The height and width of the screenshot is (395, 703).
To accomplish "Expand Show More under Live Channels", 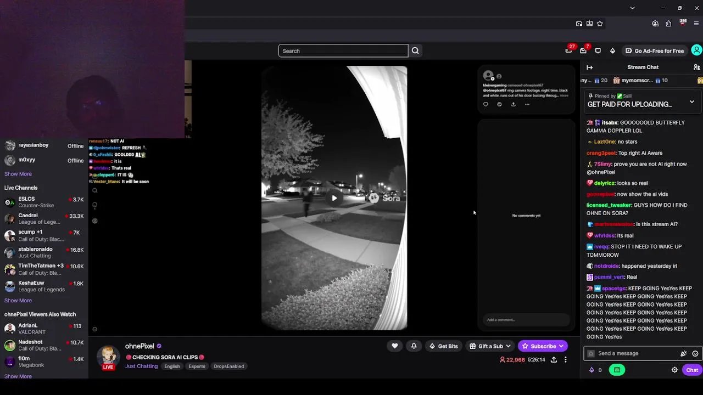I will pos(18,301).
